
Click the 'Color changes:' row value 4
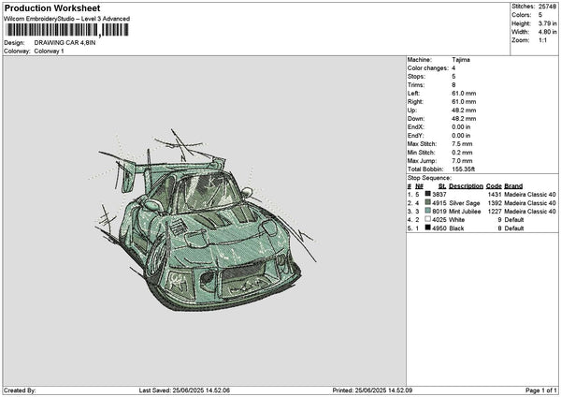point(453,68)
